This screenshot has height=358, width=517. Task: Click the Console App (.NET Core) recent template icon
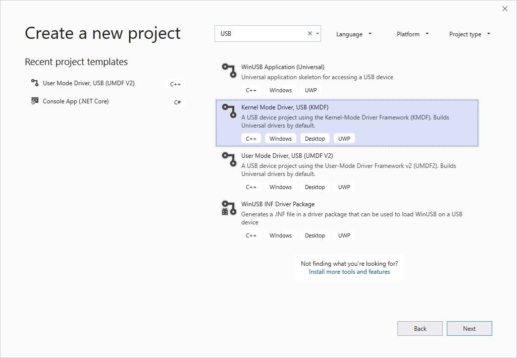point(34,101)
